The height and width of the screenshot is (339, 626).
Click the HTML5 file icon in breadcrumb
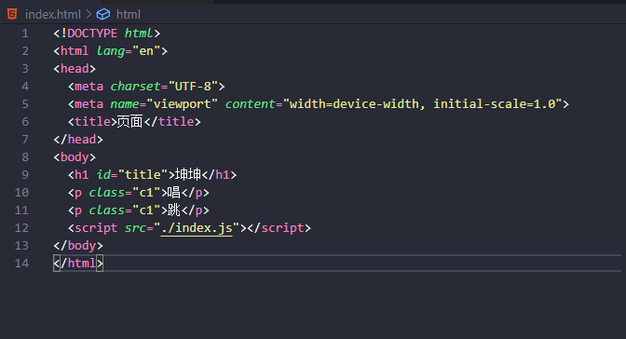[x=12, y=14]
